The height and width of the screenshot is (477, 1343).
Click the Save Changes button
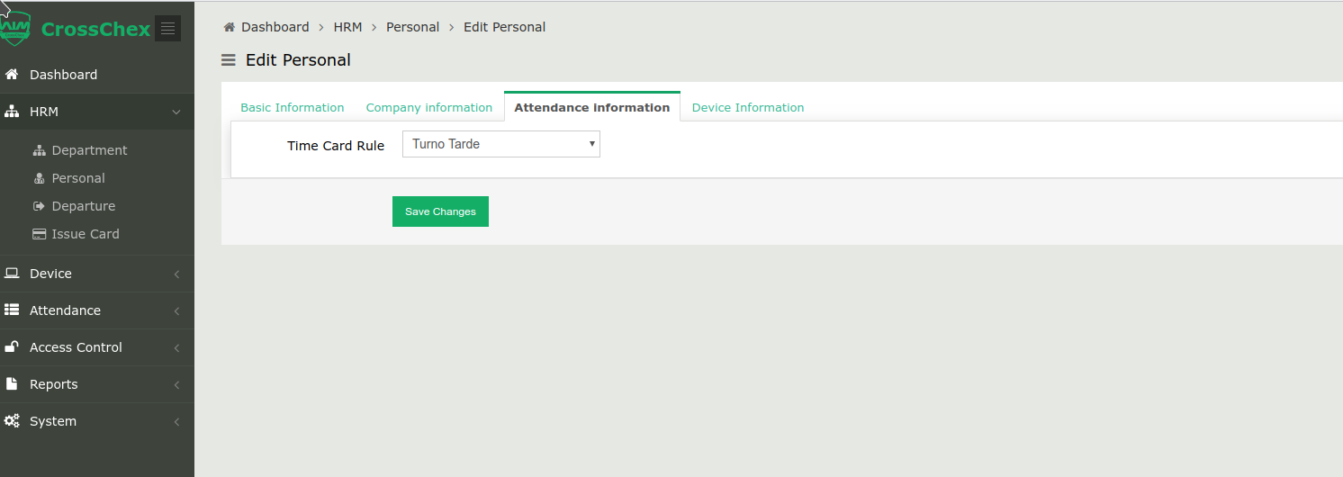click(x=440, y=211)
